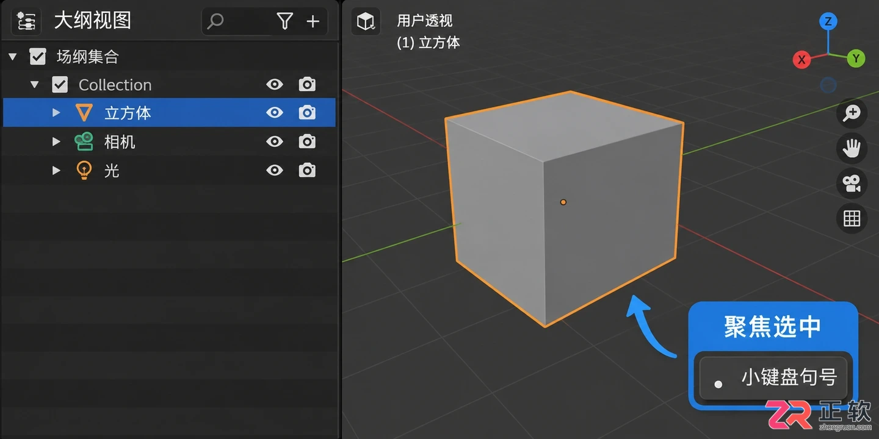Screen dimensions: 879x439
Task: Toggle camera view with movie camera icon
Action: point(852,184)
